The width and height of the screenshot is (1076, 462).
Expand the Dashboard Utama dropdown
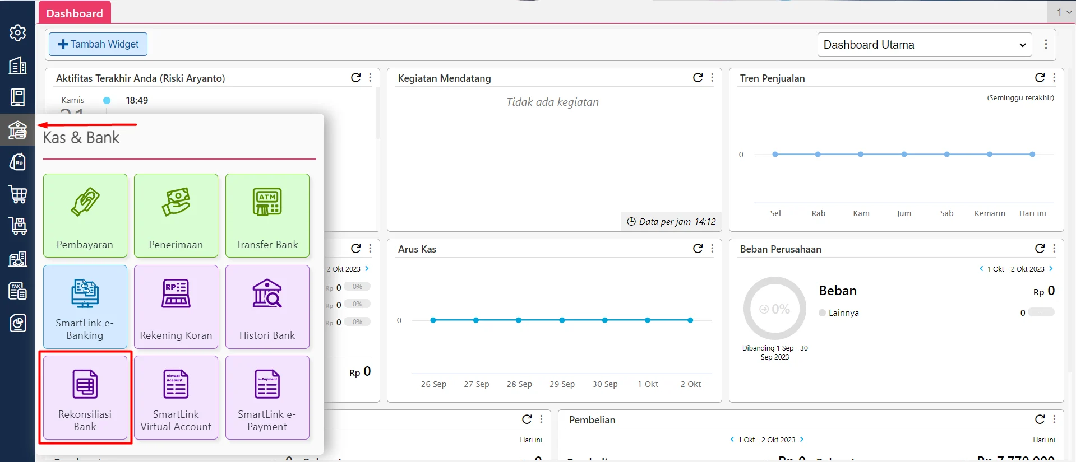pos(924,45)
